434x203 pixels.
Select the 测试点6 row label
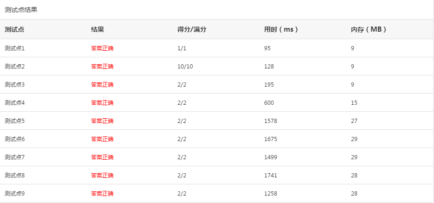[x=14, y=139]
